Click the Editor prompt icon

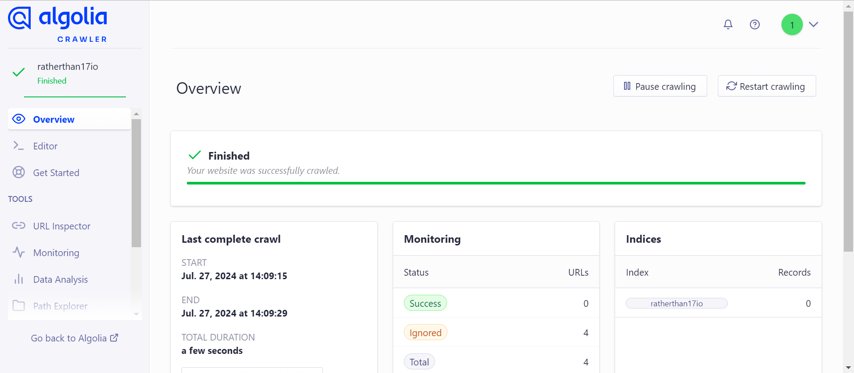click(18, 145)
